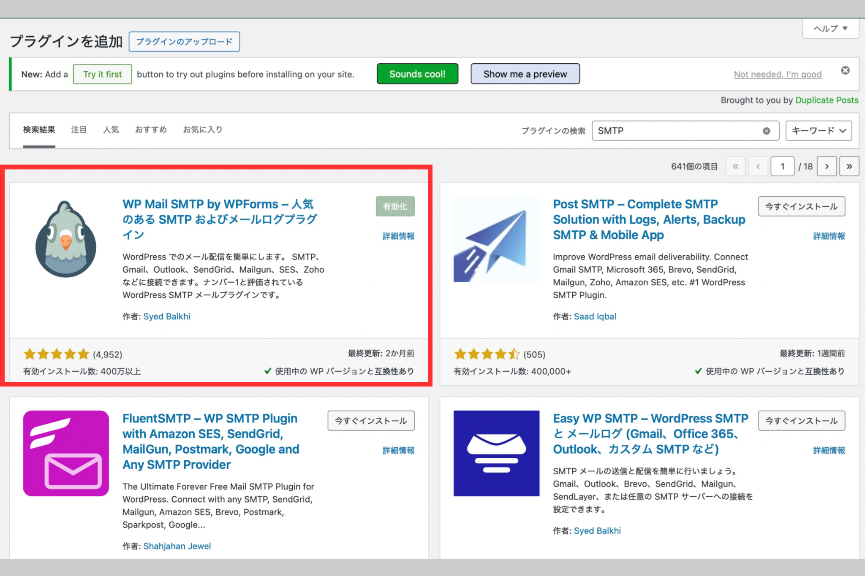
Task: Jump to the last results page
Action: (849, 166)
